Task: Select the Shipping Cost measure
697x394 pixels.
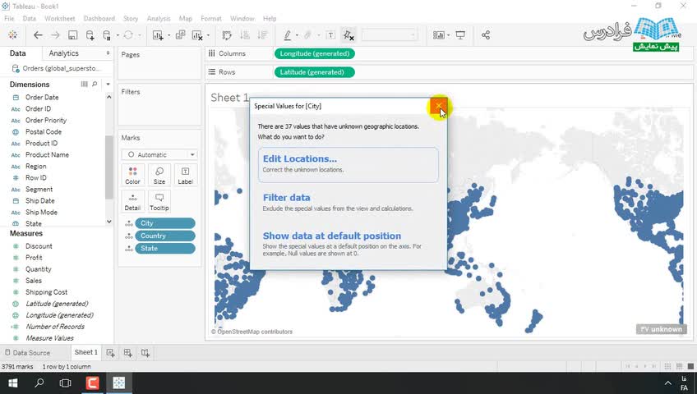Action: point(46,292)
